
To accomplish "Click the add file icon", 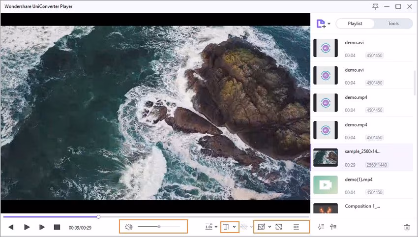I will tap(321, 24).
